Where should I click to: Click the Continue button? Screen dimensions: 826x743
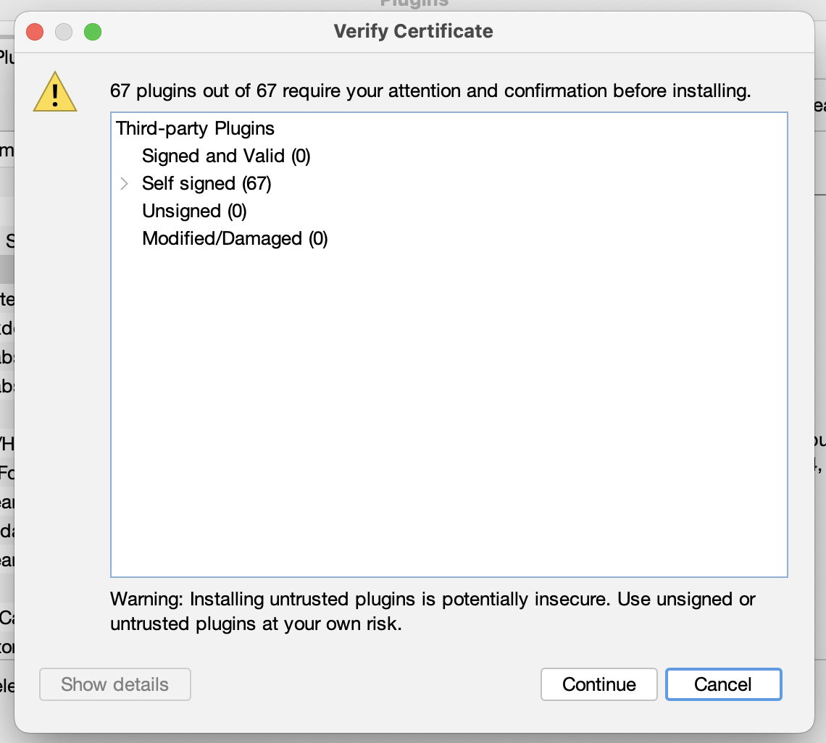[x=599, y=684]
